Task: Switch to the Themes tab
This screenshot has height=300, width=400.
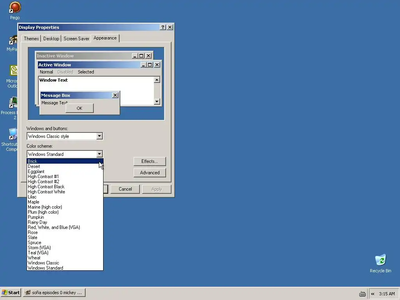Action: pos(31,39)
